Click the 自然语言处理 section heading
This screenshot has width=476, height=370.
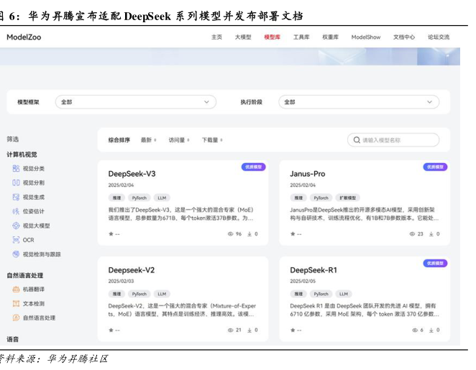coord(25,275)
